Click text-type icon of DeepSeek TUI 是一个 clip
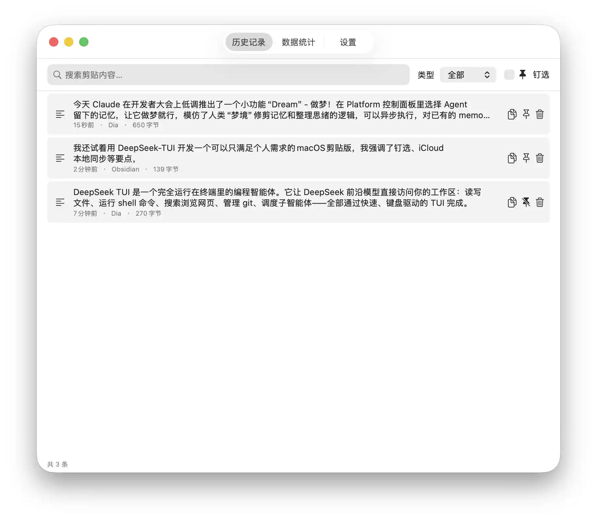The height and width of the screenshot is (521, 597). pyautogui.click(x=60, y=202)
